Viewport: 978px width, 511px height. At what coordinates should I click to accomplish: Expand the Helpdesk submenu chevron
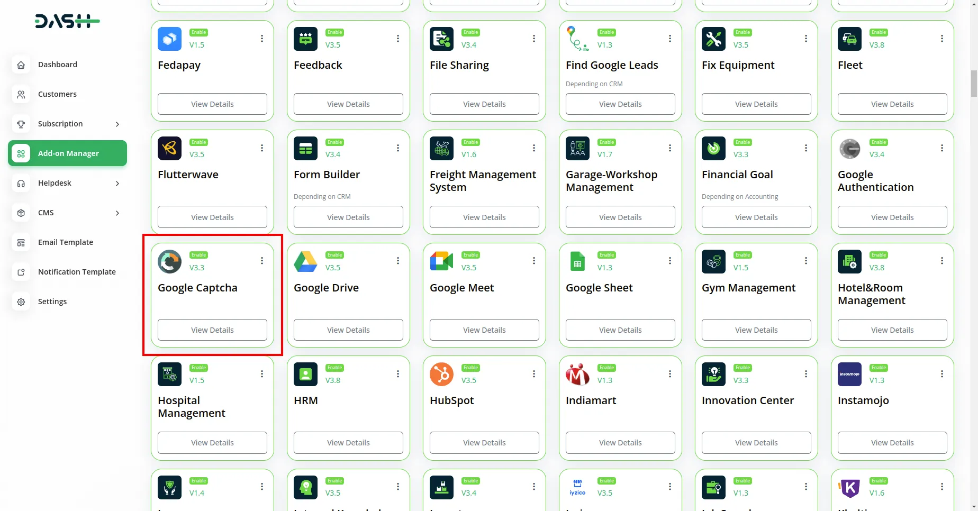tap(117, 184)
